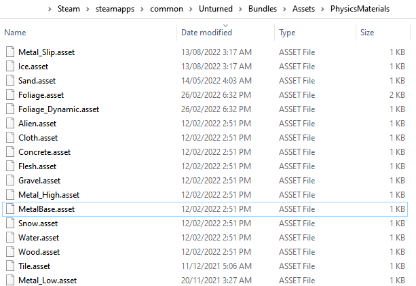Select the Tile.asset file name
Screen dimensions: 416x286
[x=34, y=266]
